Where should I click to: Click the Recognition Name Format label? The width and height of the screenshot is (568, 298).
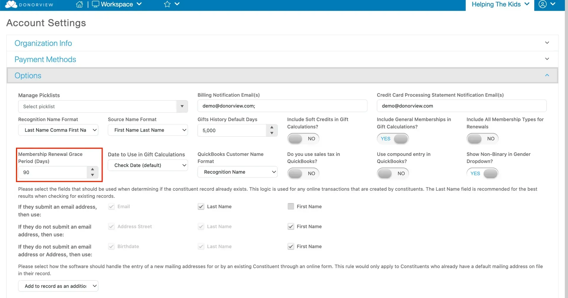(48, 119)
